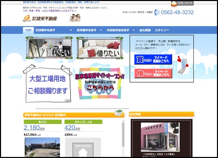218x158 pixels.
Task: Click the red 借りたい マイページ登録はこちら button
Action: coord(153,73)
